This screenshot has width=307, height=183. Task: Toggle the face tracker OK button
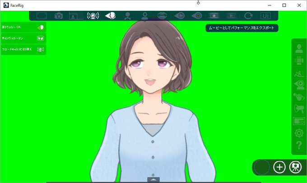tap(23, 27)
